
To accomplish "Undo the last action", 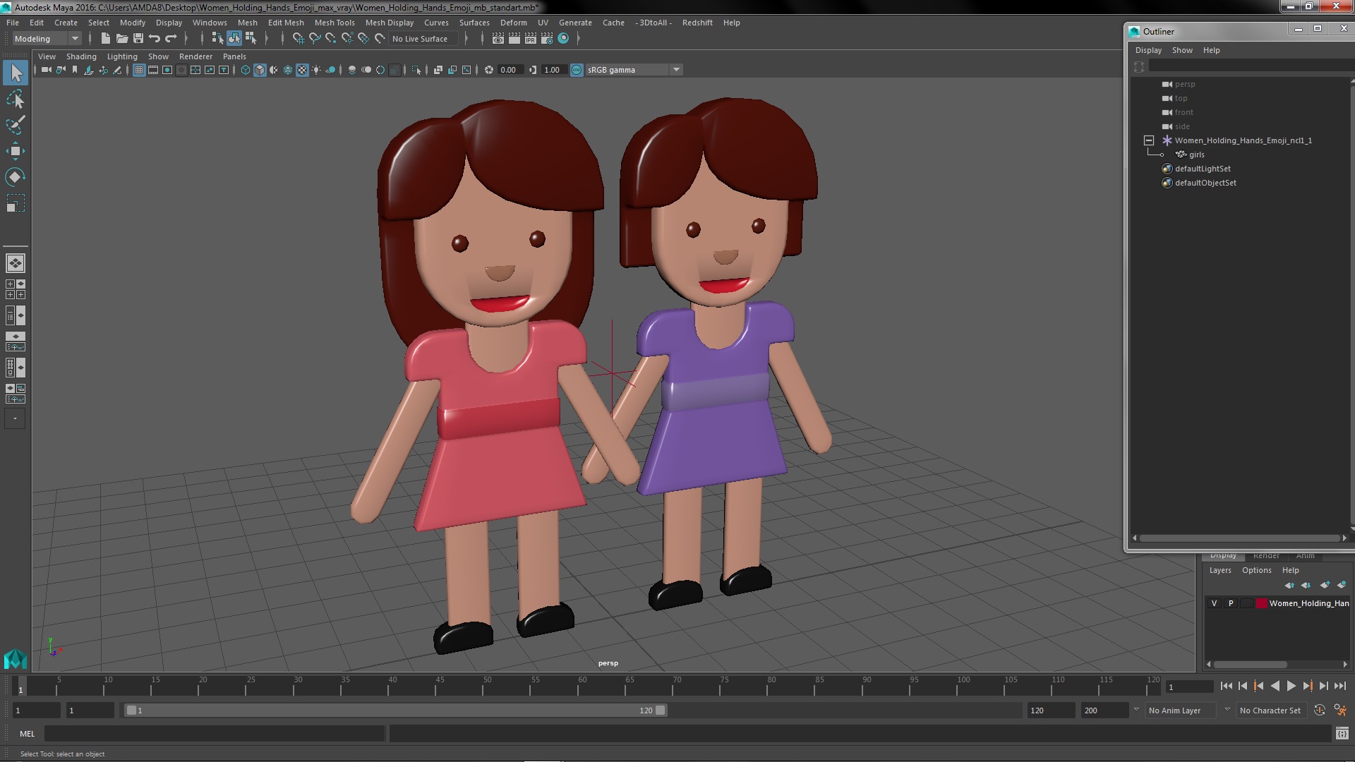I will pos(155,39).
